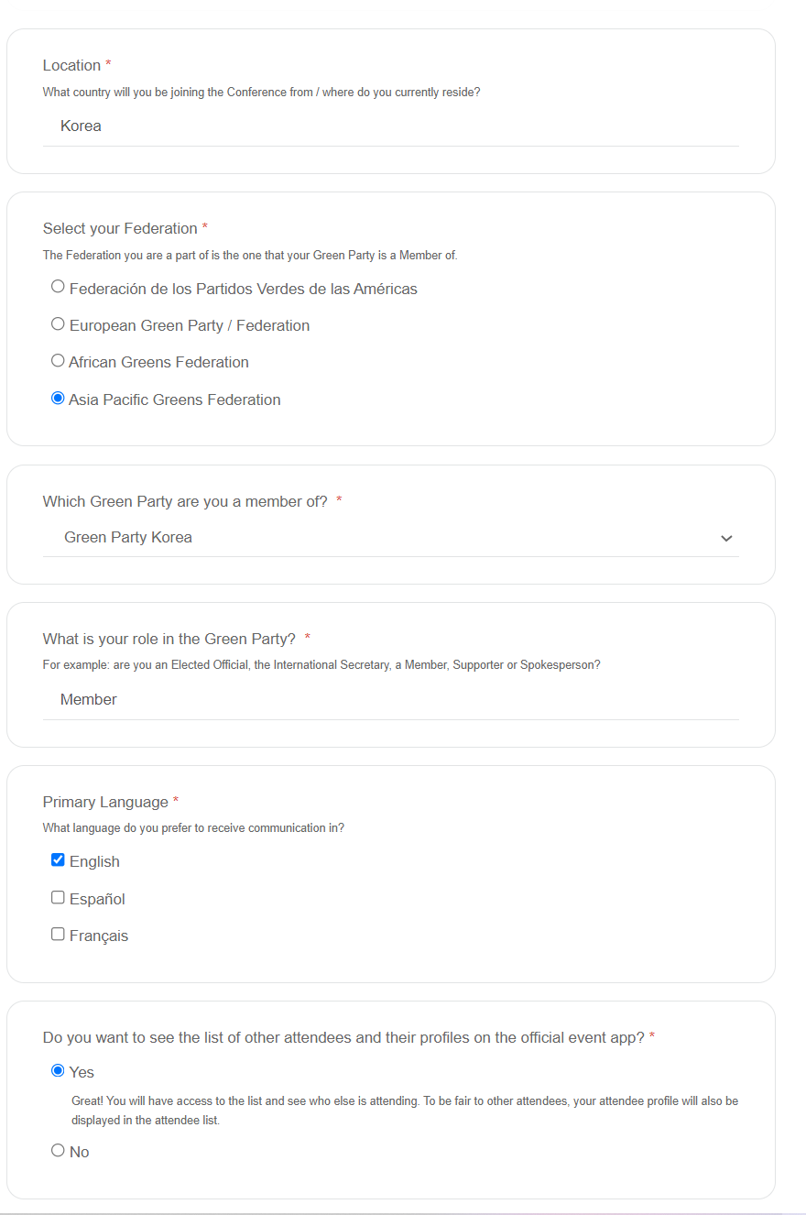Choose European Green Party / Federation option
Viewport: 806px width, 1215px height.
click(58, 324)
